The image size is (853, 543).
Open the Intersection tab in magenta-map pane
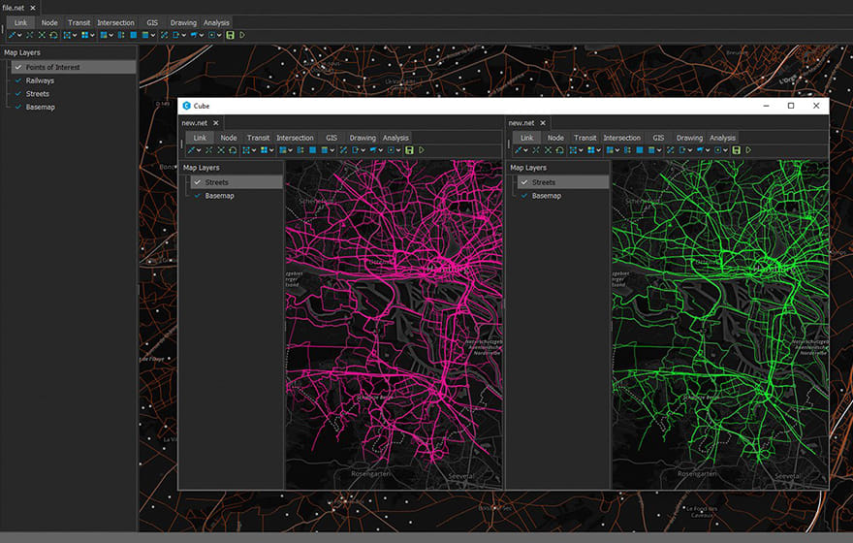[x=295, y=139]
